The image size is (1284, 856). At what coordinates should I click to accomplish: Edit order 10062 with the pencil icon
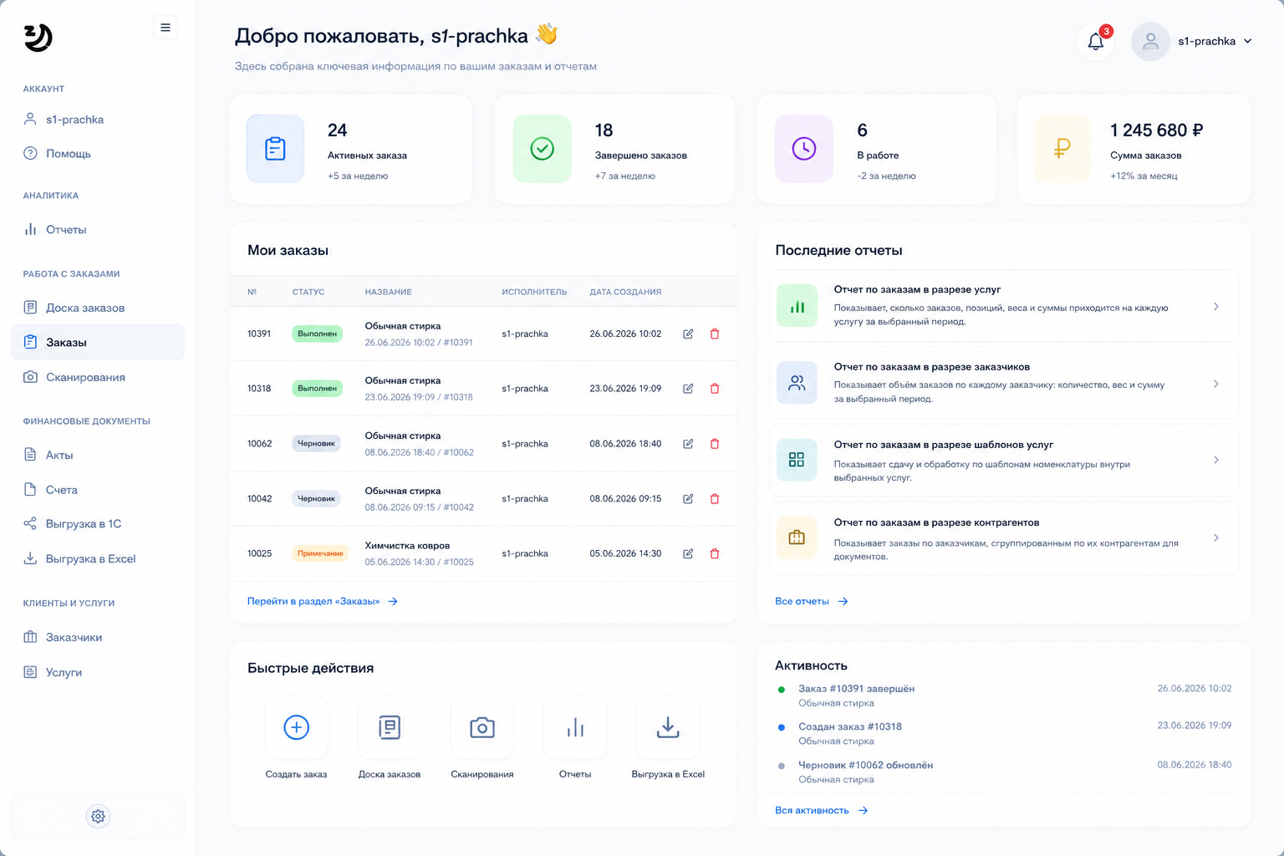[688, 444]
